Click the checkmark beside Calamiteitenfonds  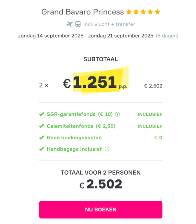(x=42, y=126)
